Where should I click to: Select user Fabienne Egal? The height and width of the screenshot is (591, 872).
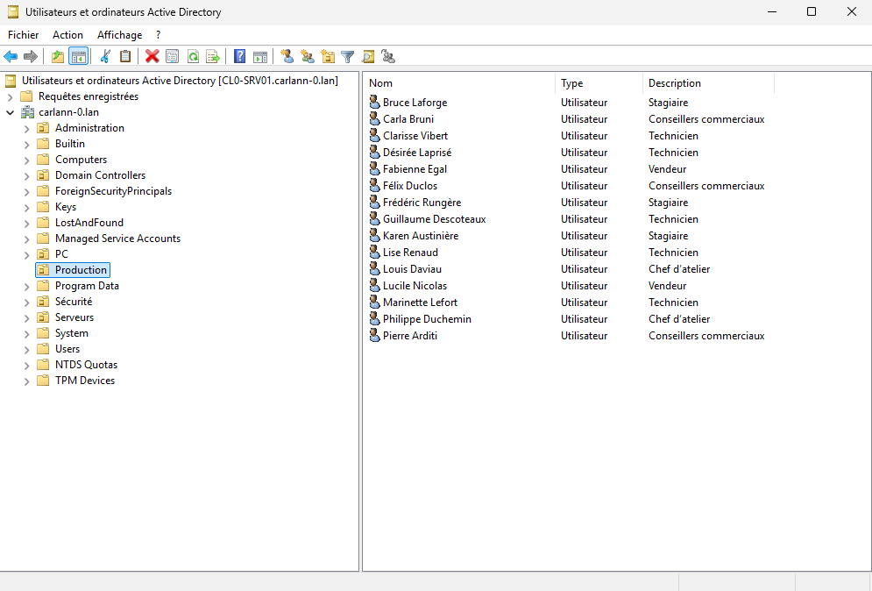[415, 169]
